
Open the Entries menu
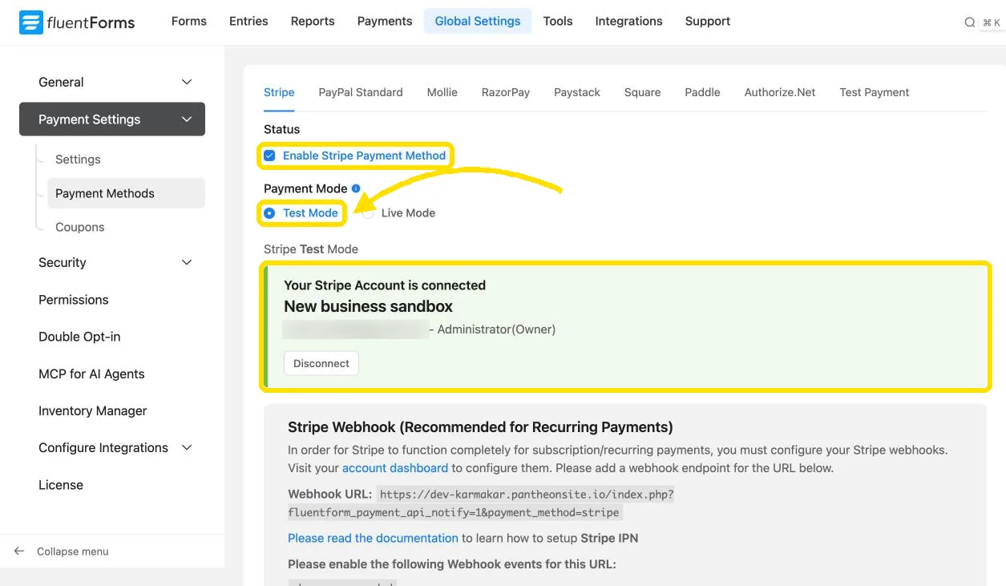click(248, 21)
